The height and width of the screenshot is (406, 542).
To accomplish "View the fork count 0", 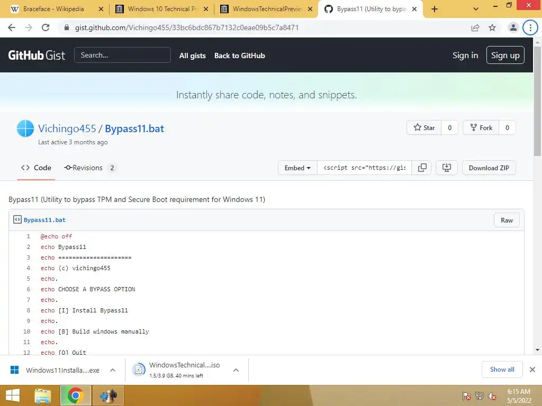I will pyautogui.click(x=507, y=128).
